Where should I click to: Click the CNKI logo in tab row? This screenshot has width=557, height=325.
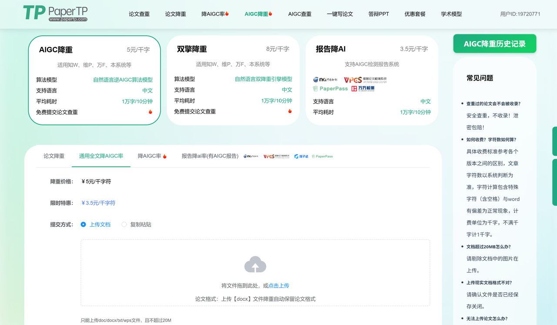click(x=251, y=156)
